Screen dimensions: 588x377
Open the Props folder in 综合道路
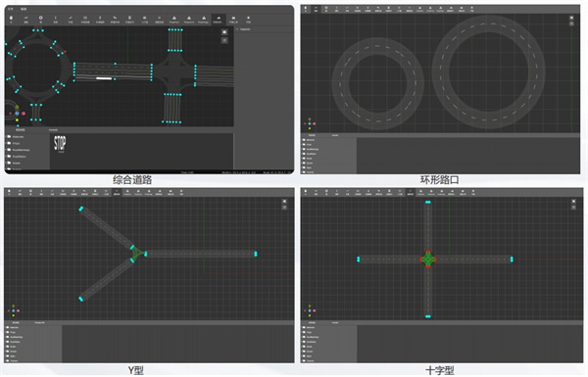(x=14, y=143)
